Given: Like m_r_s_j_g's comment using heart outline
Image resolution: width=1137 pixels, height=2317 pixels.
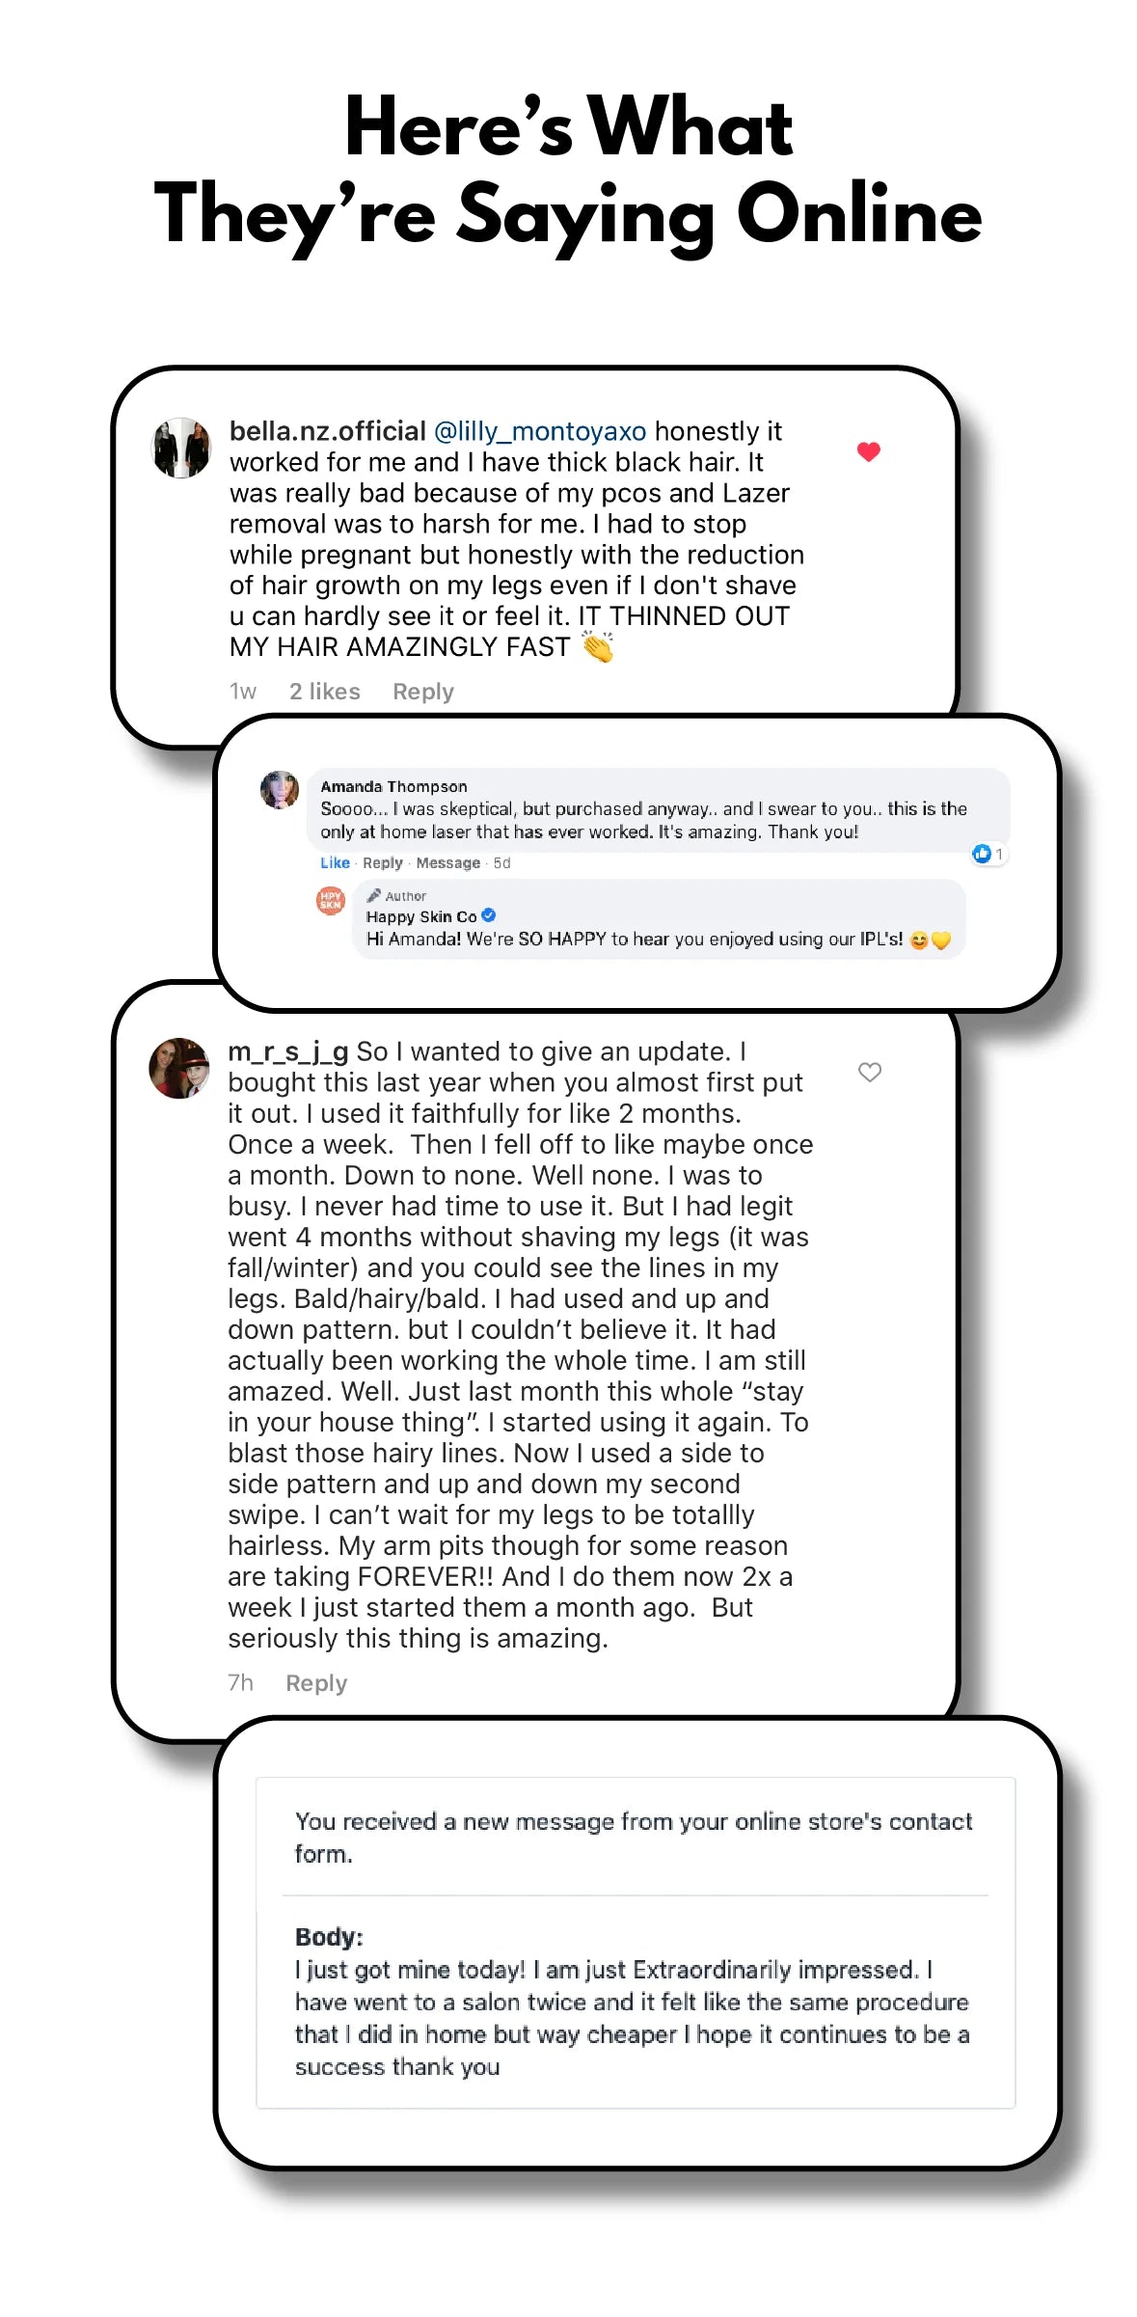Looking at the screenshot, I should pos(869,1072).
